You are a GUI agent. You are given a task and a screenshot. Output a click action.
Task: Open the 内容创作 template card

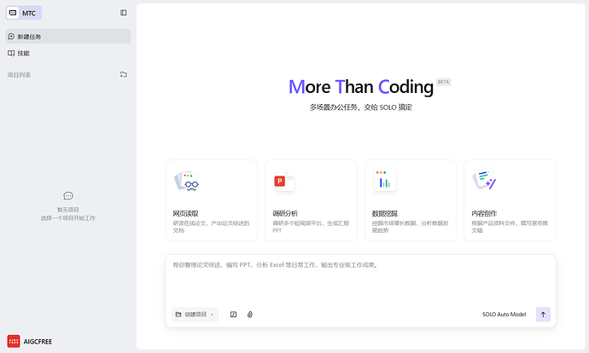click(x=510, y=200)
